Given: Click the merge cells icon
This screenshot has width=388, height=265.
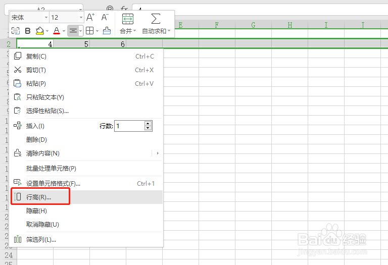Looking at the screenshot, I should click(128, 19).
